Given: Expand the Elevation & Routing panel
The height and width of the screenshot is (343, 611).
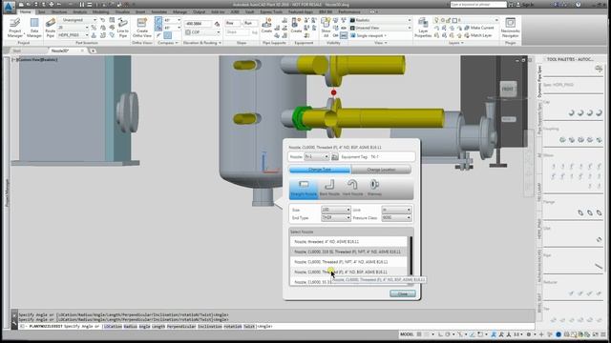Looking at the screenshot, I should [x=202, y=43].
